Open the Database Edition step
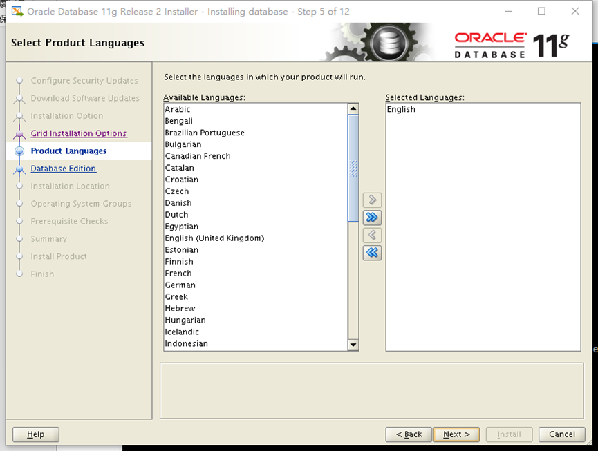Screen dimensions: 598x451 click(x=64, y=169)
